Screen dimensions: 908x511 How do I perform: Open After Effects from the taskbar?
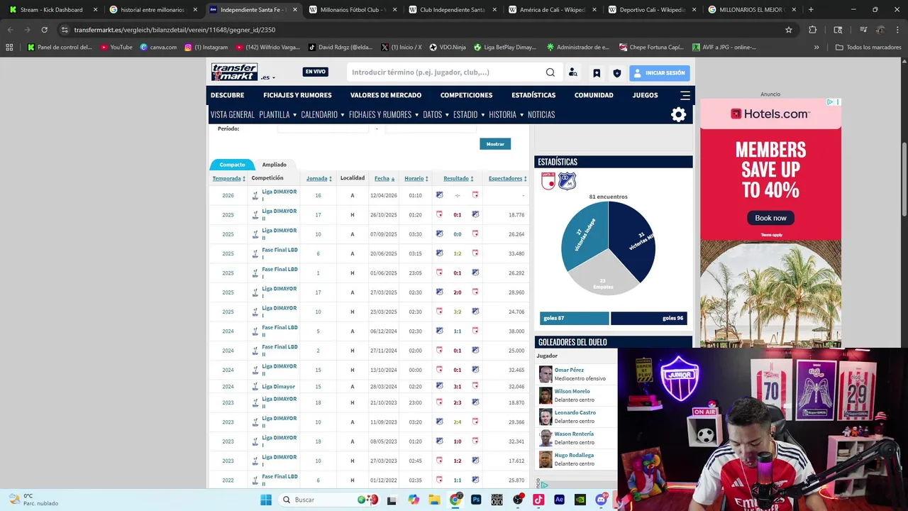[x=559, y=500]
